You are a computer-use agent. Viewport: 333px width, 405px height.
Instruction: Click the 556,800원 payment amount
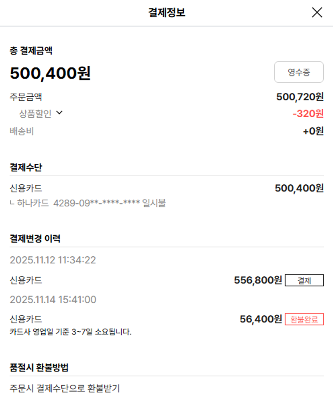pos(258,280)
